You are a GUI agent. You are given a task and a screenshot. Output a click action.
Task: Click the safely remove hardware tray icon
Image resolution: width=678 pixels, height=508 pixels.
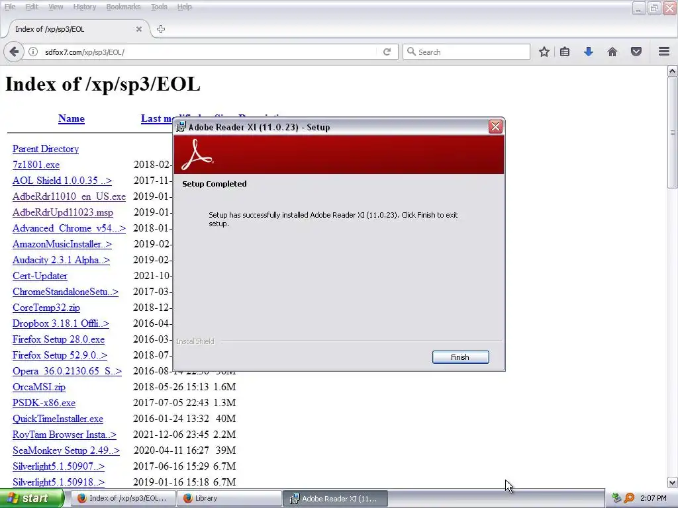(616, 499)
